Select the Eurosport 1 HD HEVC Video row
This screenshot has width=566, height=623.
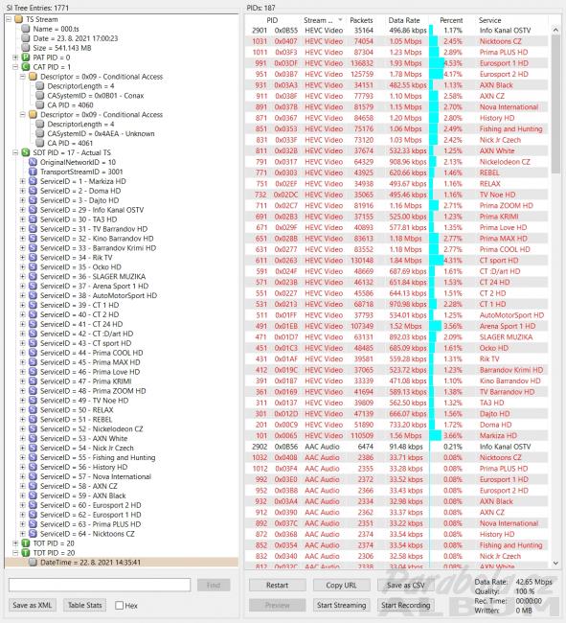coord(396,63)
